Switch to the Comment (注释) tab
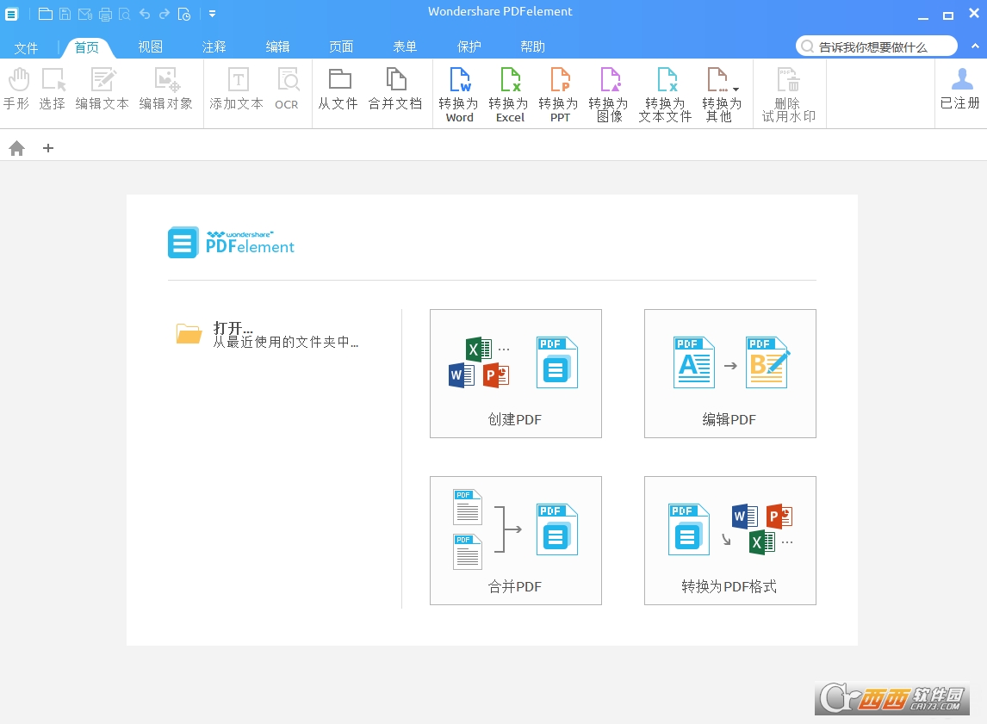The height and width of the screenshot is (724, 987). pyautogui.click(x=214, y=47)
